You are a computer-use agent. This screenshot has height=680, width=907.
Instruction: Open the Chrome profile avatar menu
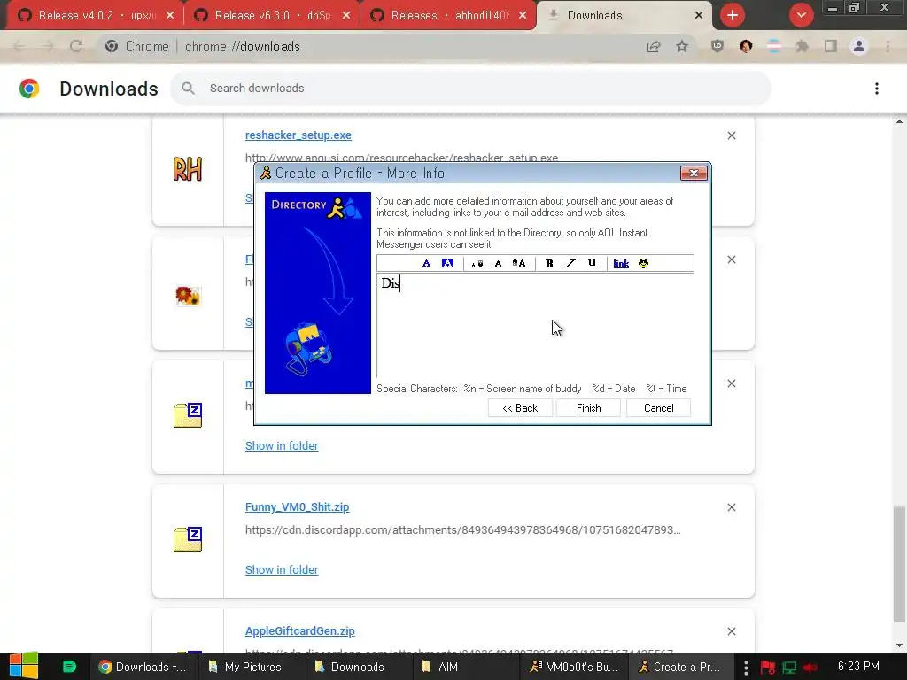859,46
